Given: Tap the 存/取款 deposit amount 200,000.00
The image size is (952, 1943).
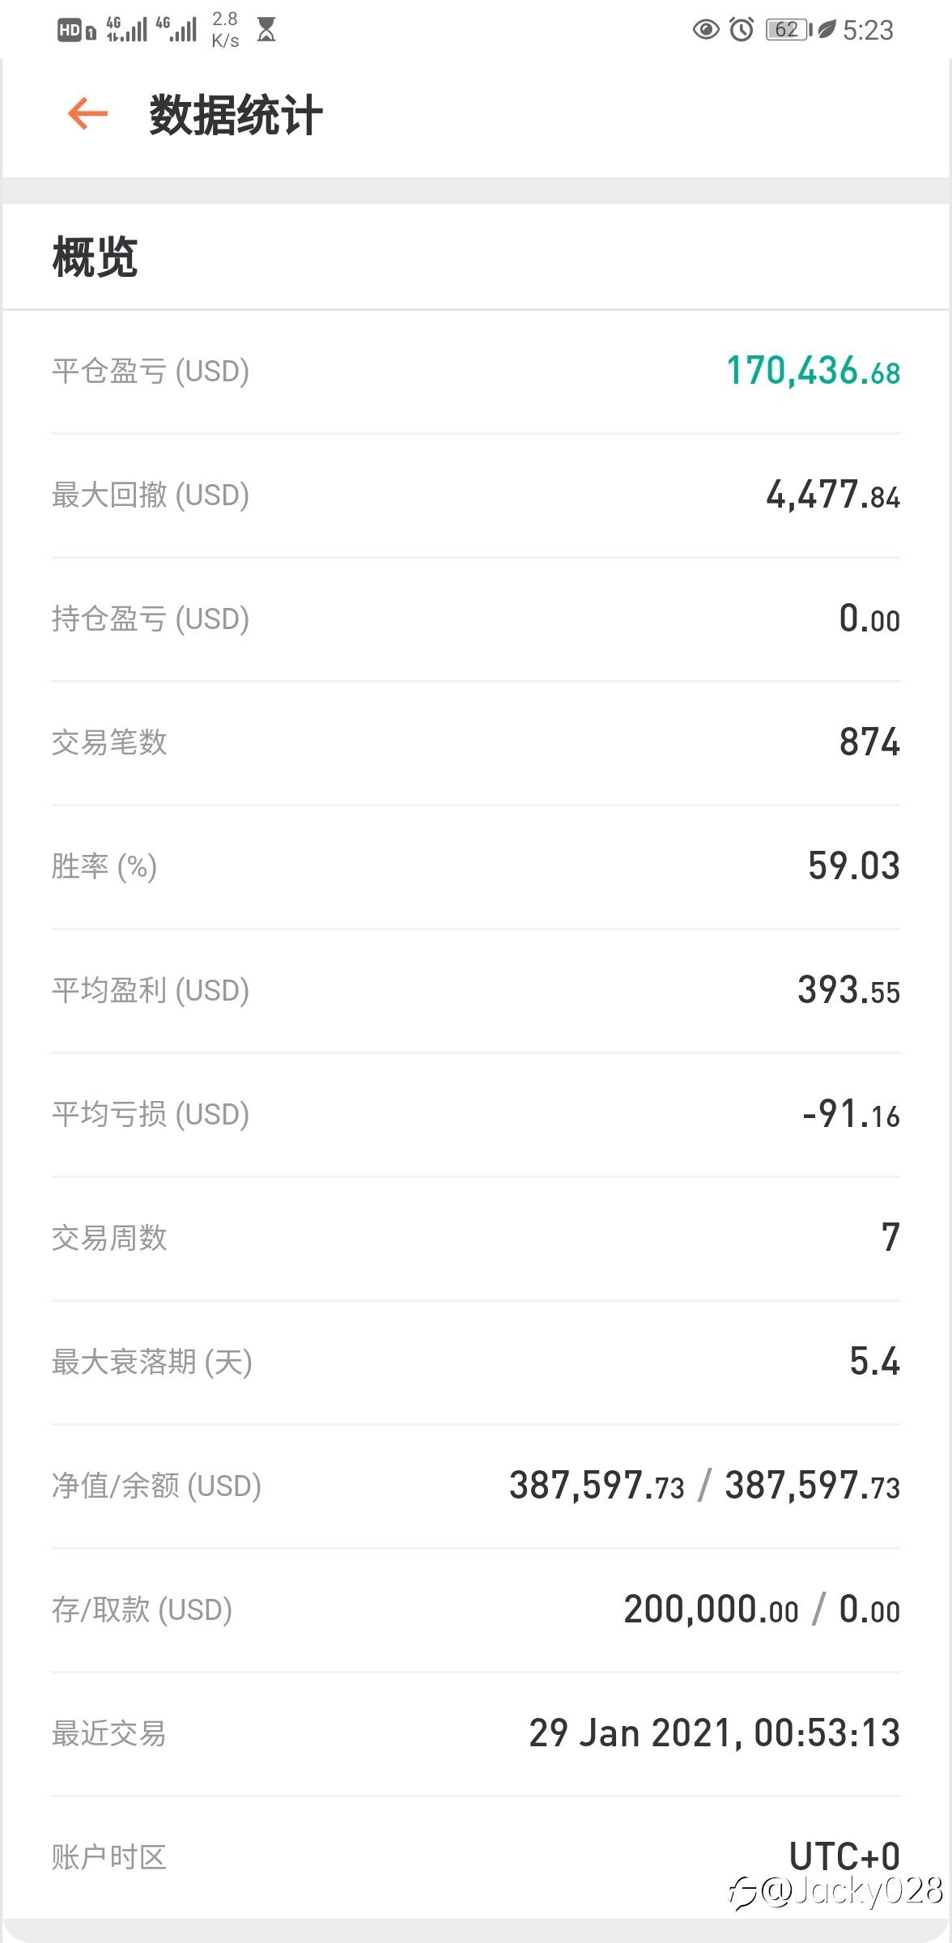Looking at the screenshot, I should [711, 1609].
